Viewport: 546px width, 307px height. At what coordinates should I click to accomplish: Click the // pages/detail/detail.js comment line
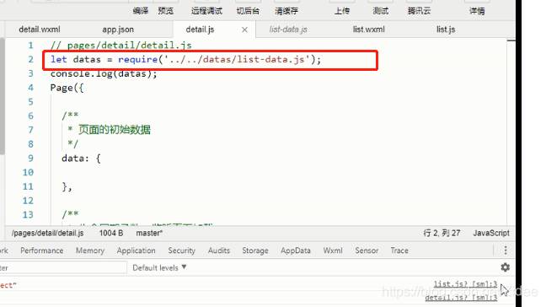[120, 46]
